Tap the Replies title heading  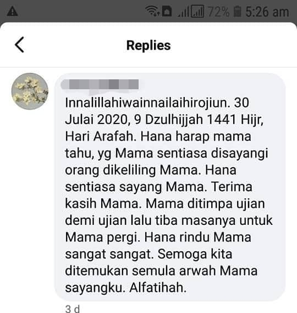click(x=148, y=45)
